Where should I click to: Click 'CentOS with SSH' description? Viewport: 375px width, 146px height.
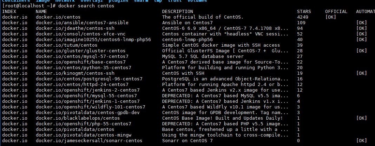[183, 73]
